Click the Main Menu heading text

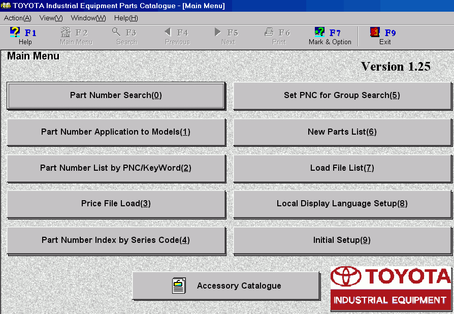coord(34,56)
